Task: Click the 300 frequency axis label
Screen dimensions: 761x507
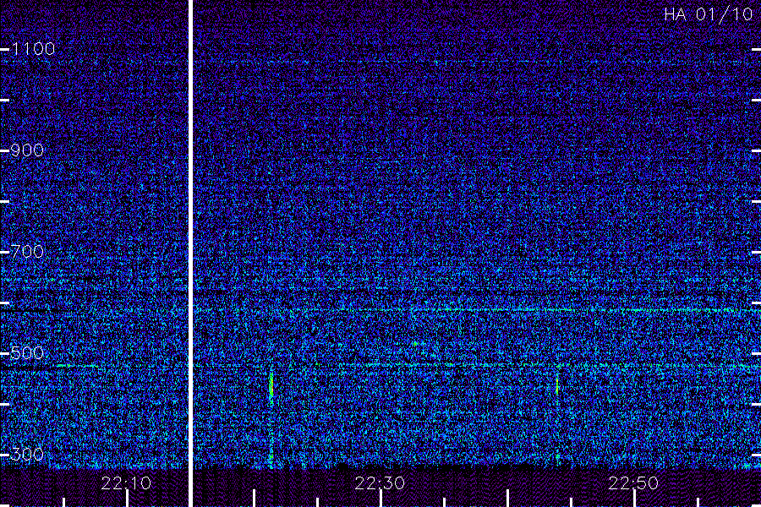Action: tap(27, 454)
